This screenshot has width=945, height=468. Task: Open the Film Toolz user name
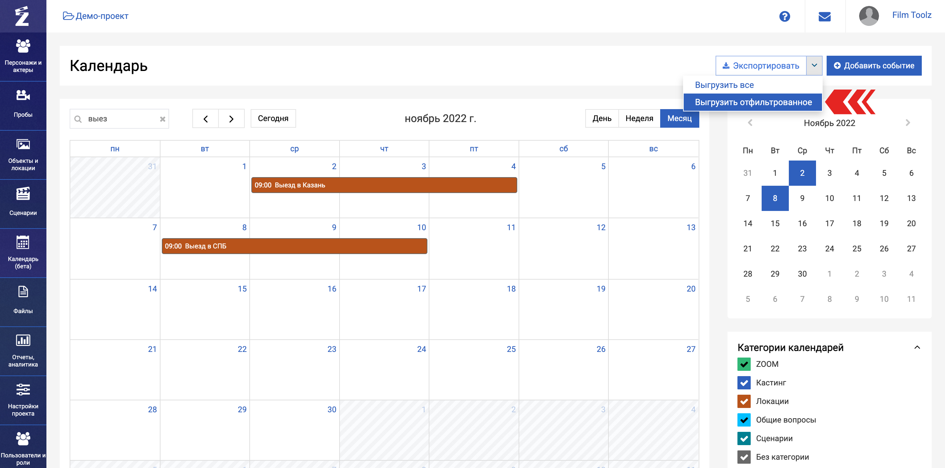click(x=911, y=15)
